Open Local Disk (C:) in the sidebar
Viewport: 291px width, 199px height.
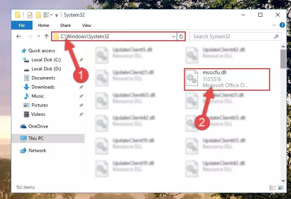coord(46,60)
